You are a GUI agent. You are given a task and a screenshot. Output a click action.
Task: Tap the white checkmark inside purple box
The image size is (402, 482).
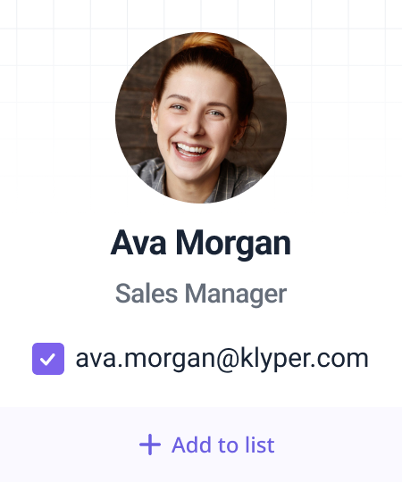click(47, 360)
